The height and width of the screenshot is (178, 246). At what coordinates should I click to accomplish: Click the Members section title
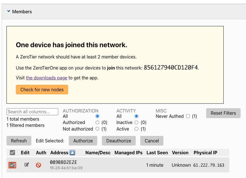point(22,12)
